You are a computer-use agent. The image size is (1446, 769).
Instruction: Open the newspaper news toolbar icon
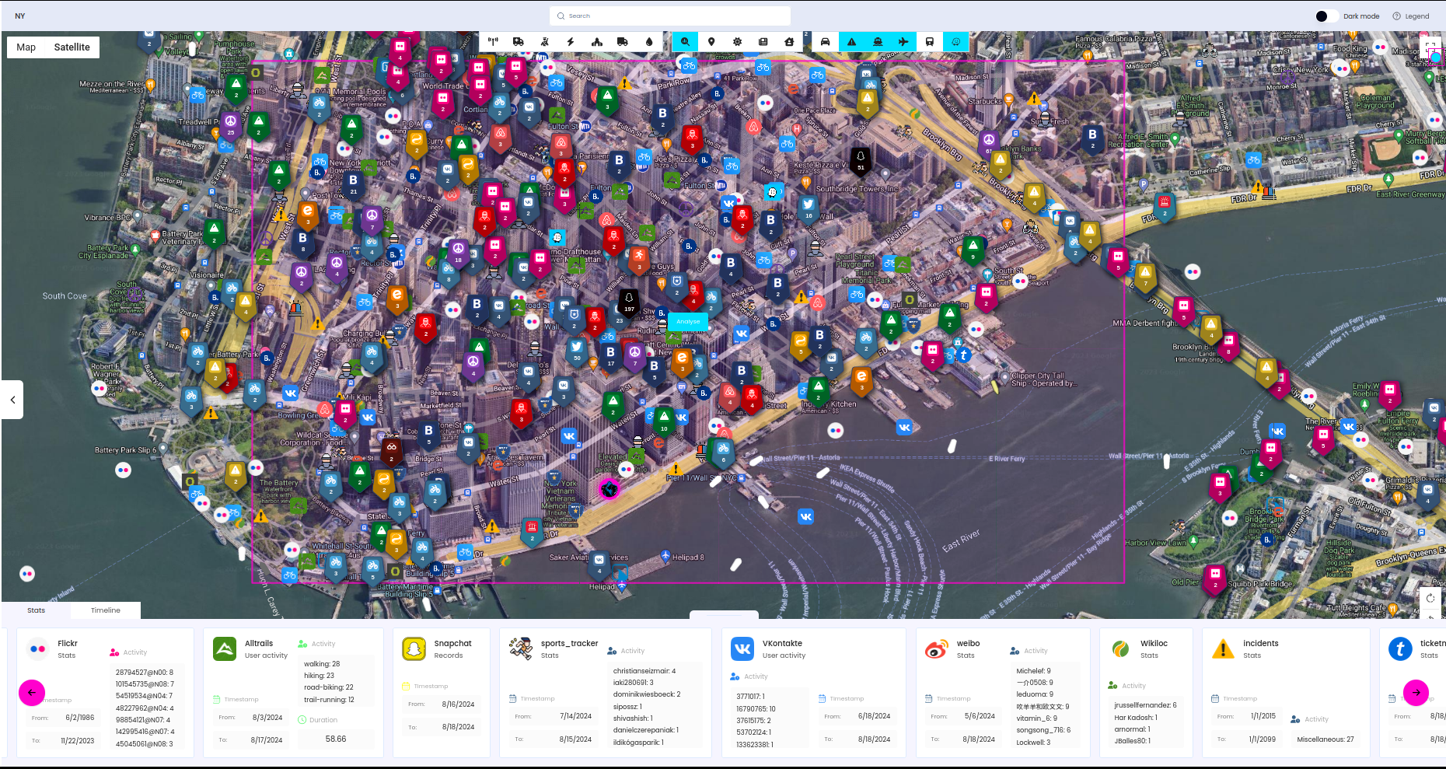(763, 42)
